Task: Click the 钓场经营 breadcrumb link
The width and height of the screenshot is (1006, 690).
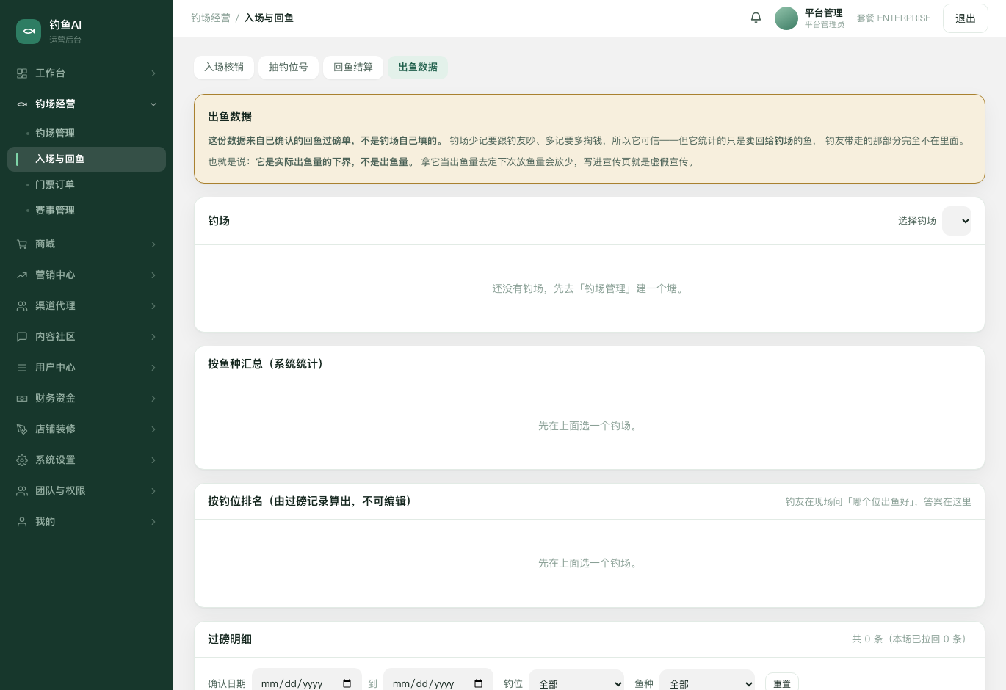Action: pos(211,18)
